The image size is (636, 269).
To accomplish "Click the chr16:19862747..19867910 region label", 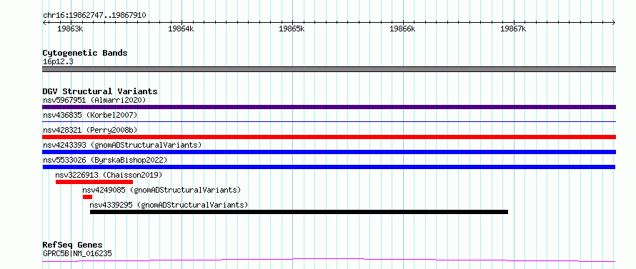I will (x=94, y=16).
